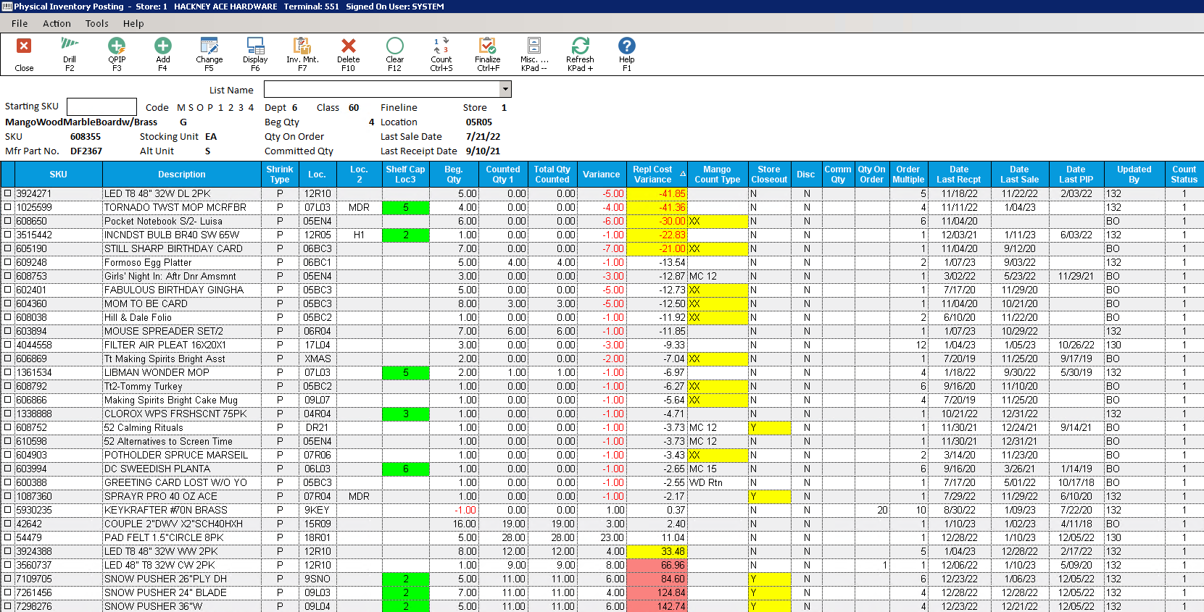
Task: Click 'STILL SHARP BIRTHDAY CARD' description
Action: (x=173, y=248)
